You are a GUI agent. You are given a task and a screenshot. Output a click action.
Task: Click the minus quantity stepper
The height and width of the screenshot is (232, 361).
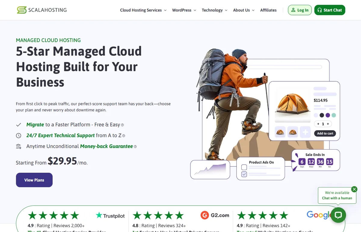[x=318, y=124]
